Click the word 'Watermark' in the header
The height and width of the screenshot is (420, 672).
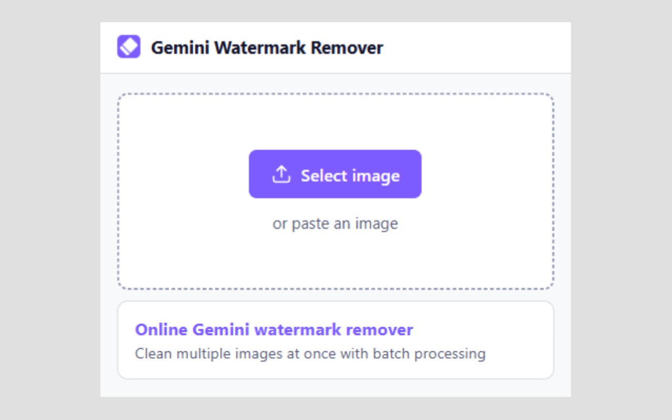coord(260,48)
